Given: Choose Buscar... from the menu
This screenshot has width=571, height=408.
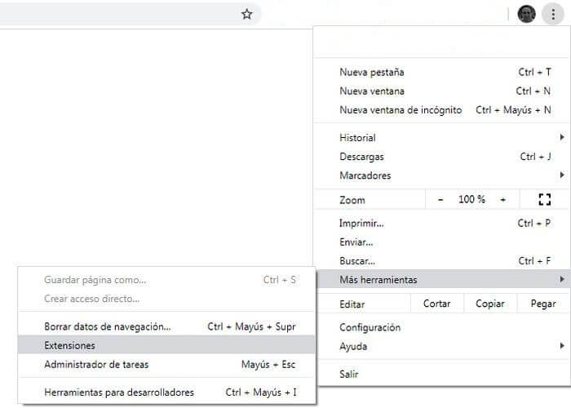Looking at the screenshot, I should click(442, 261).
